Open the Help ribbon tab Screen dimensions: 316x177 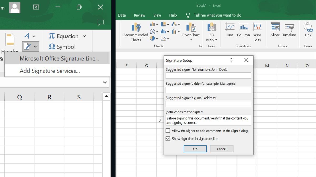(x=173, y=15)
